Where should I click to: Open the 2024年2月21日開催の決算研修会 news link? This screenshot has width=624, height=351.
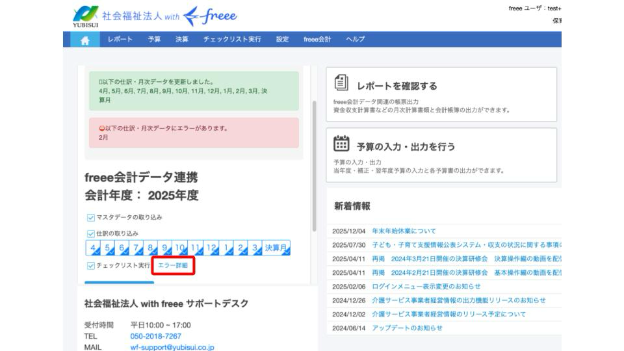(467, 272)
